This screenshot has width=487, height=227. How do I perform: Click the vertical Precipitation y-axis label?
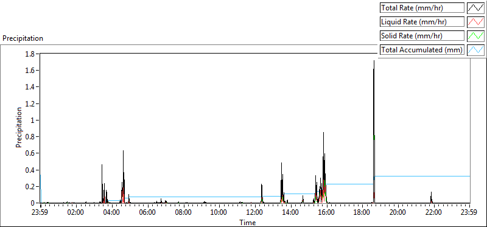(x=19, y=127)
